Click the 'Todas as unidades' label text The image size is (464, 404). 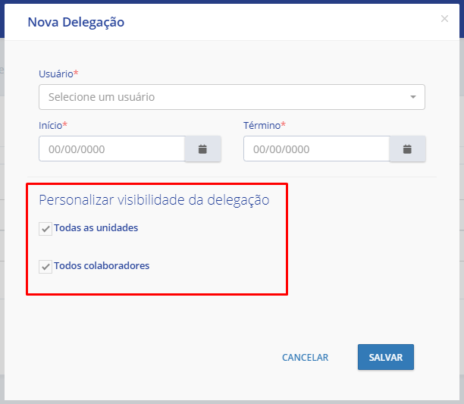click(x=96, y=227)
